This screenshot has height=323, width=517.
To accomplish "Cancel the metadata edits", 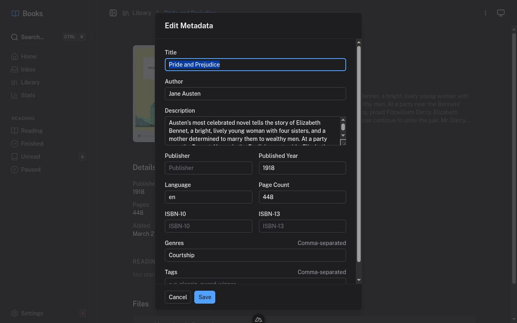I will point(178,297).
